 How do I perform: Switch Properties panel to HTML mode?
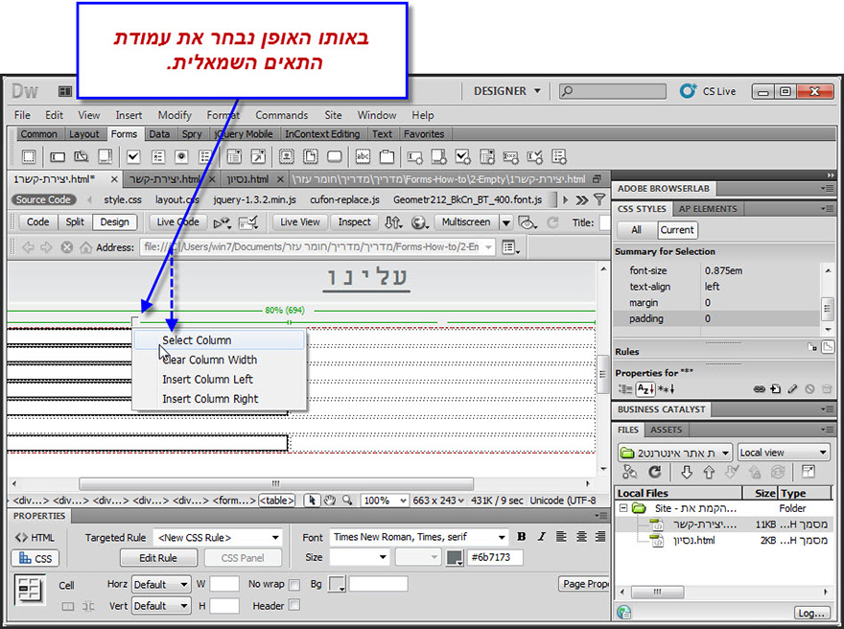35,538
